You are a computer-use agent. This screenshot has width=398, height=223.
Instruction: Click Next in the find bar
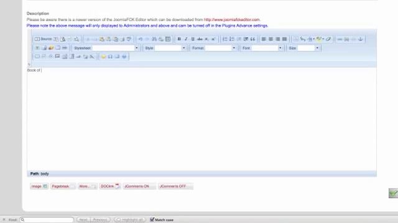(x=83, y=220)
